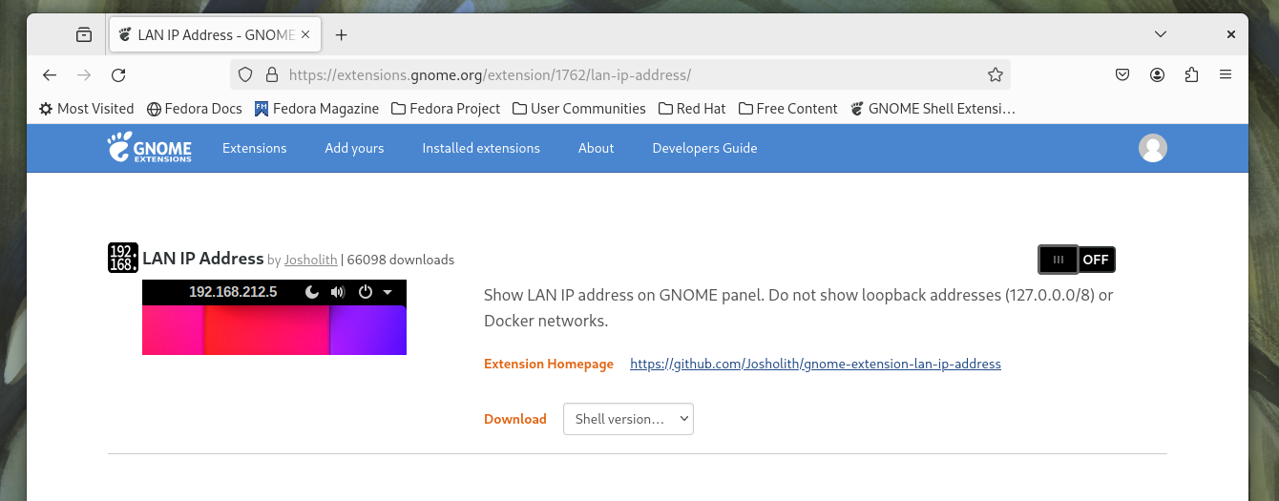The width and height of the screenshot is (1279, 501).
Task: Open author Josholith profile
Action: click(x=310, y=260)
